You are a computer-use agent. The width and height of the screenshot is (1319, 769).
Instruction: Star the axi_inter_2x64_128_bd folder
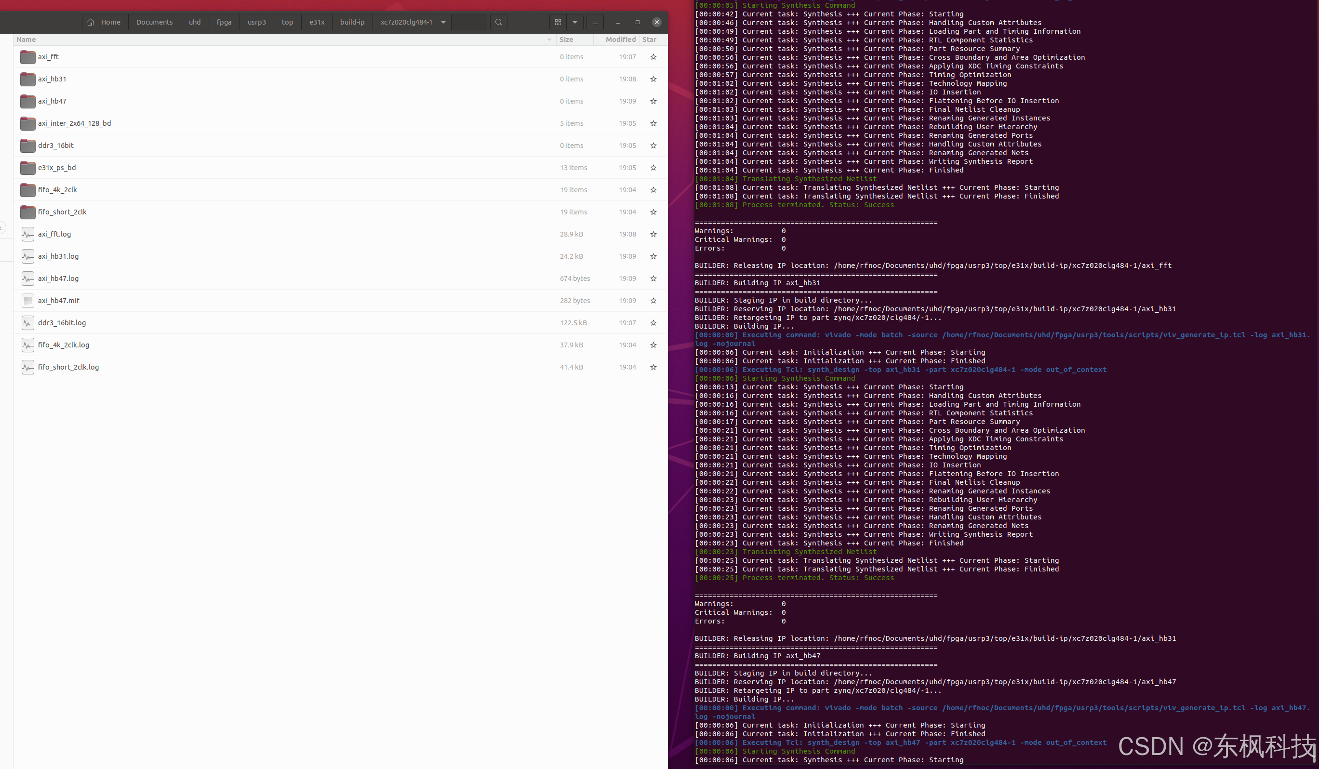pos(653,123)
